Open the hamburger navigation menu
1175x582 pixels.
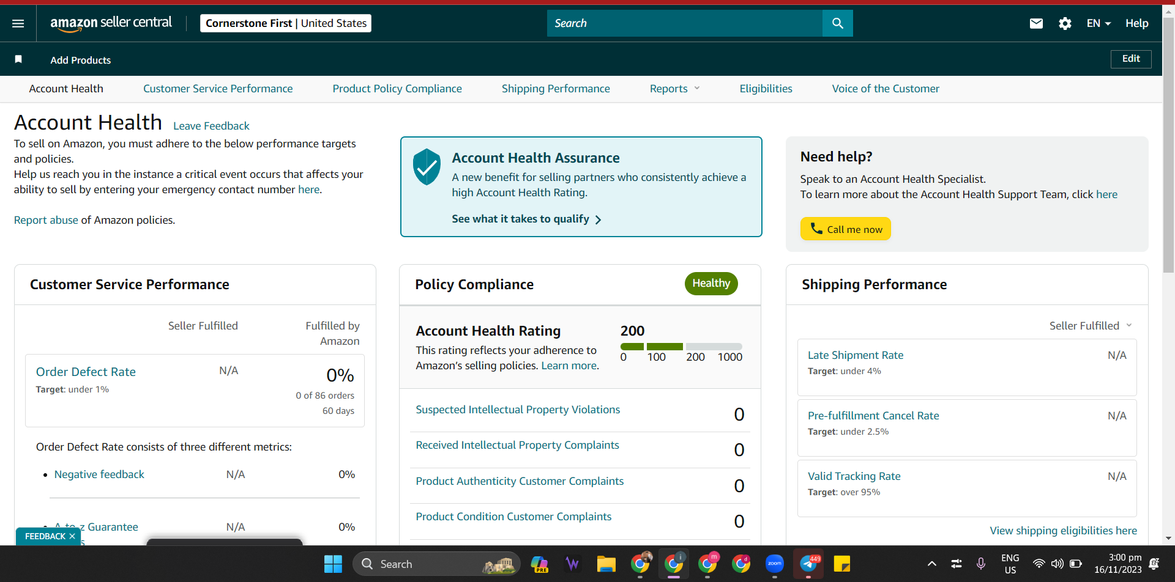(x=18, y=23)
